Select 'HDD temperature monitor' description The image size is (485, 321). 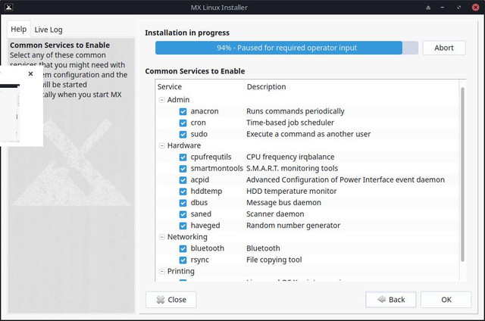[x=291, y=192]
